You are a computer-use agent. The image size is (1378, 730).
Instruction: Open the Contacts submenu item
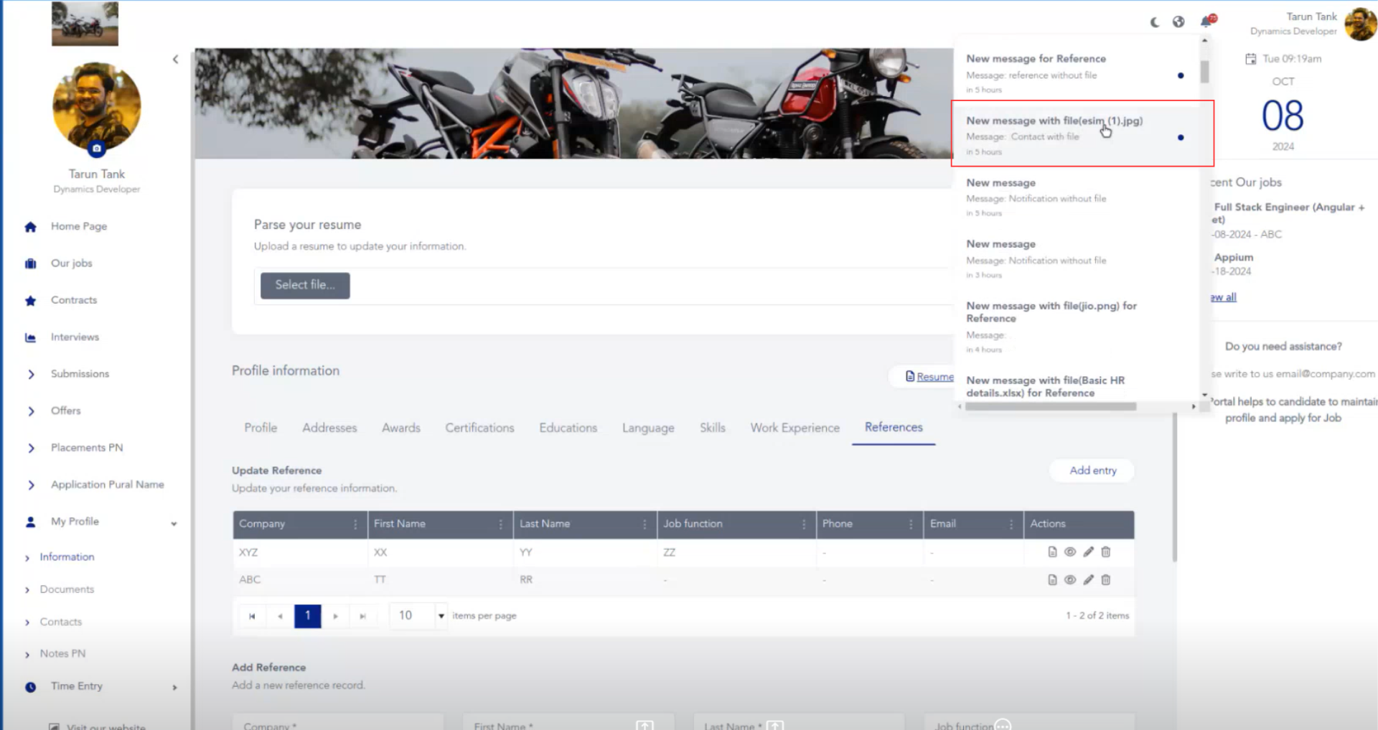(60, 622)
